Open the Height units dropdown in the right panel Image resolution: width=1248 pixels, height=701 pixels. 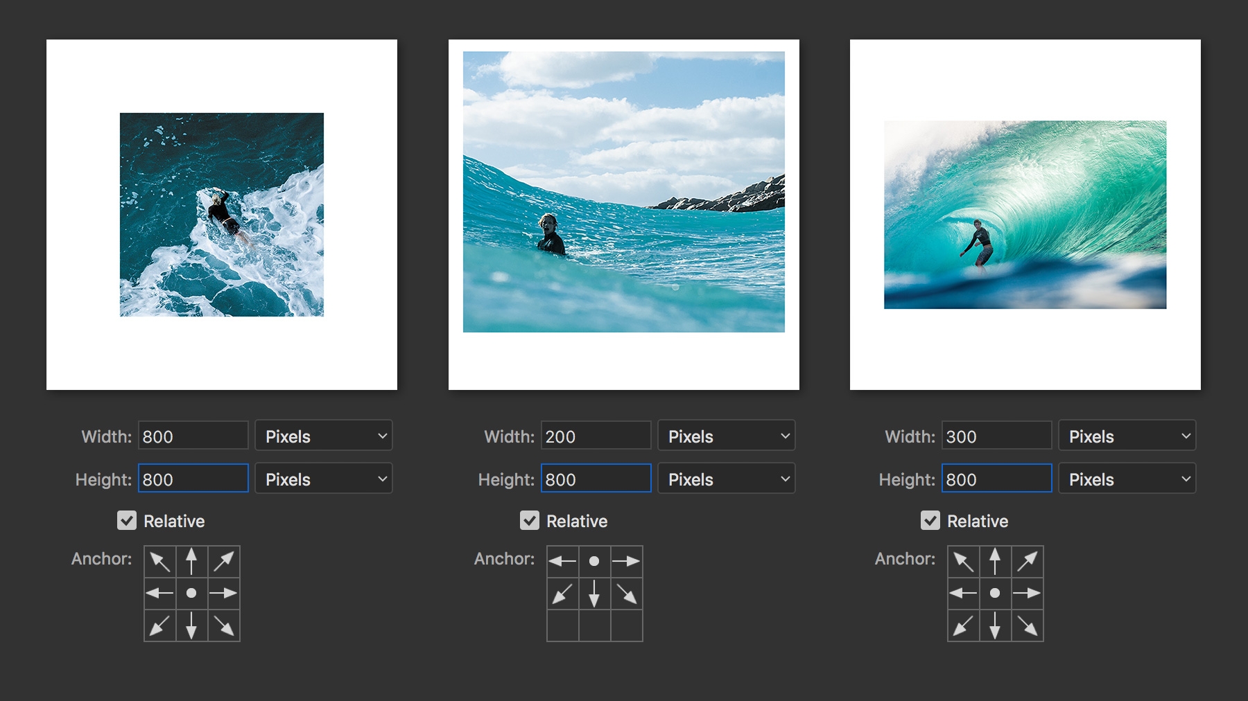point(1127,478)
